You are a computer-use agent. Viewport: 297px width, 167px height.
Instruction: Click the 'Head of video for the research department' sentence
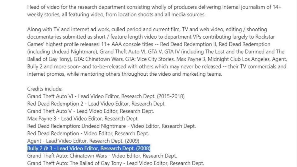tap(154, 7)
